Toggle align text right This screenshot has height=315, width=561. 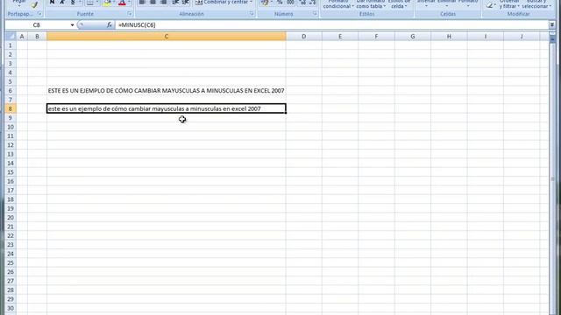coord(164,2)
